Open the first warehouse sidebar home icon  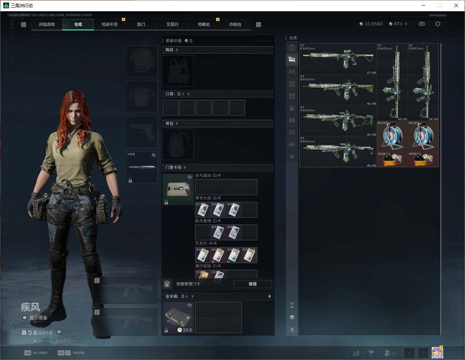(x=292, y=48)
